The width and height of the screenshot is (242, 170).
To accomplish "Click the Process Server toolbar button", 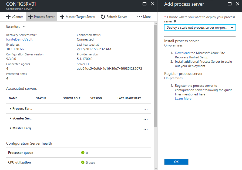I will pos(41,17).
